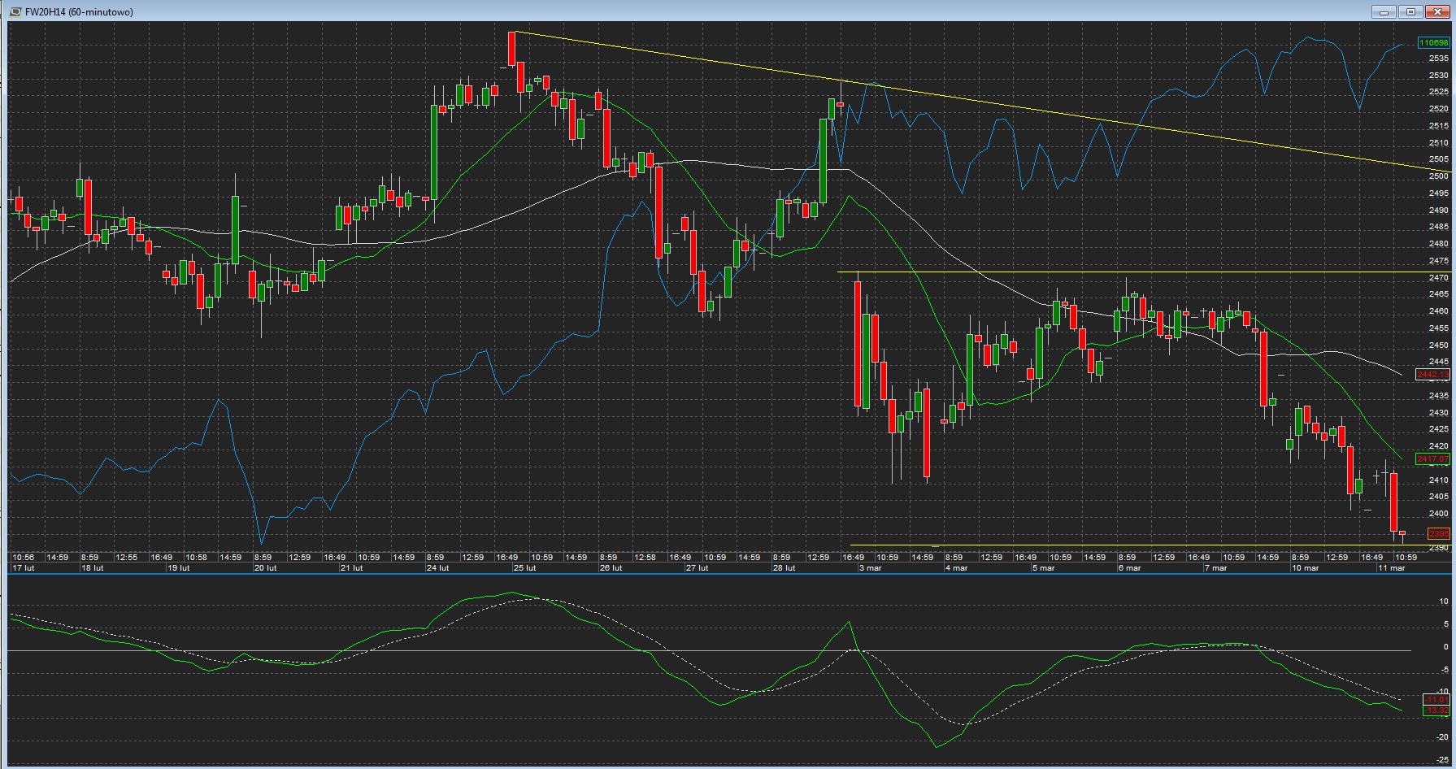Click the 3 mar date label
Viewport: 1456px width, 769px height.
point(870,568)
